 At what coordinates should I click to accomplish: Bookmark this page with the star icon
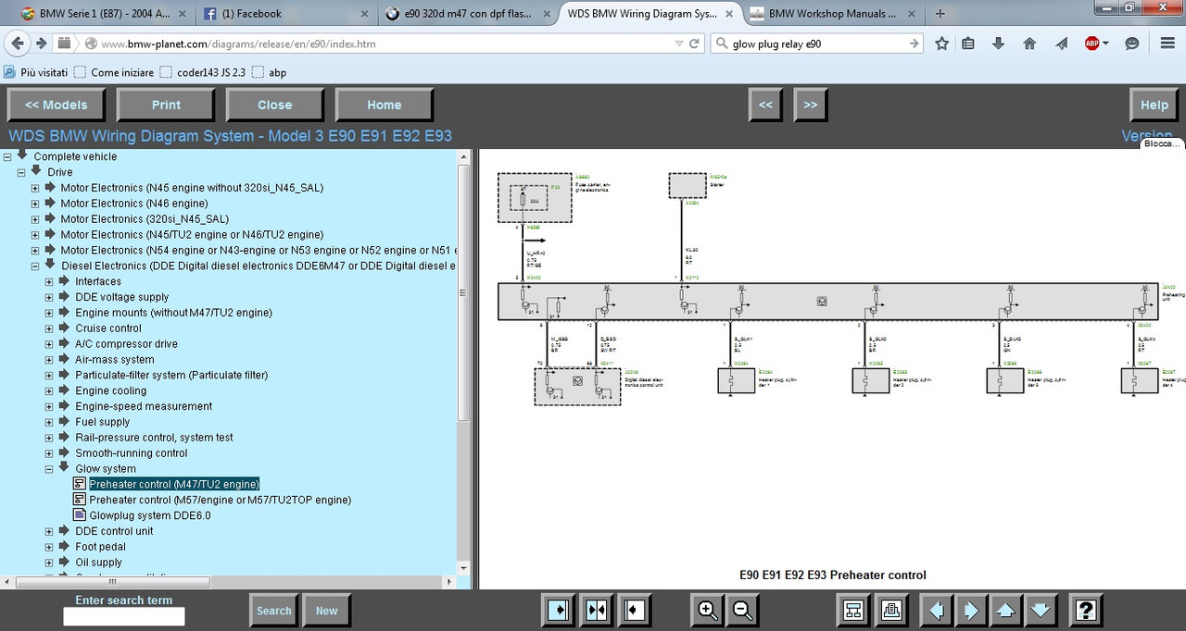(942, 43)
